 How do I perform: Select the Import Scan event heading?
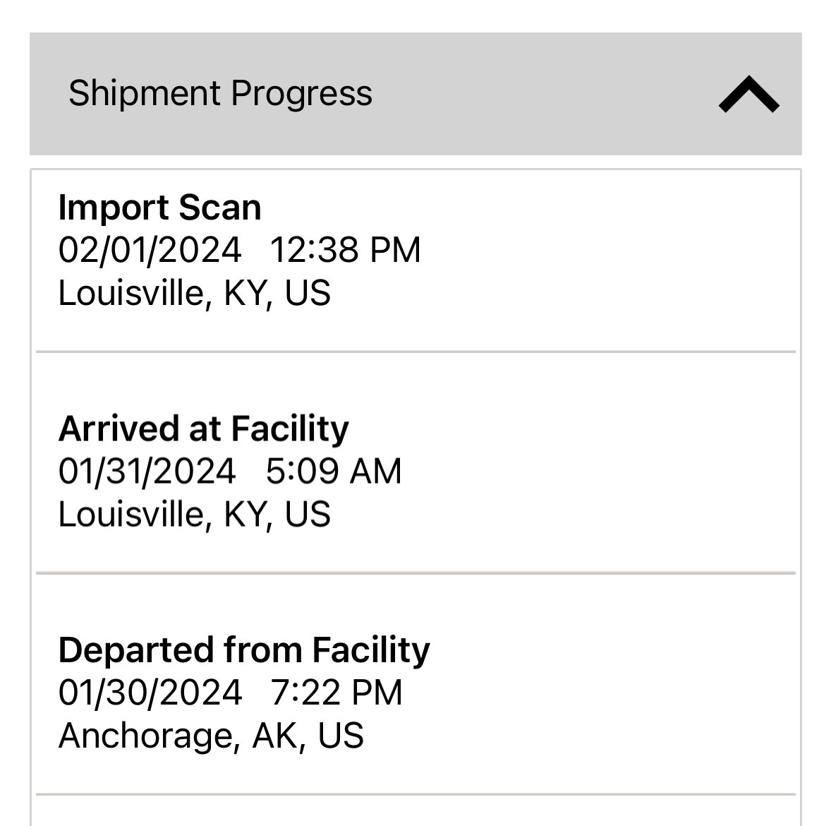tap(159, 208)
